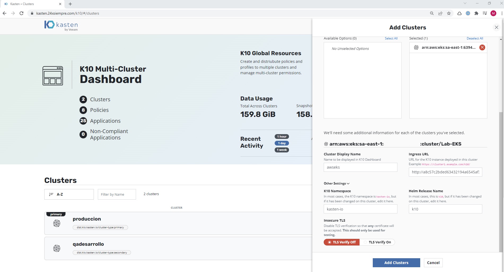Image resolution: width=504 pixels, height=272 pixels.
Task: Bookmark this page with star icon
Action: [x=449, y=13]
